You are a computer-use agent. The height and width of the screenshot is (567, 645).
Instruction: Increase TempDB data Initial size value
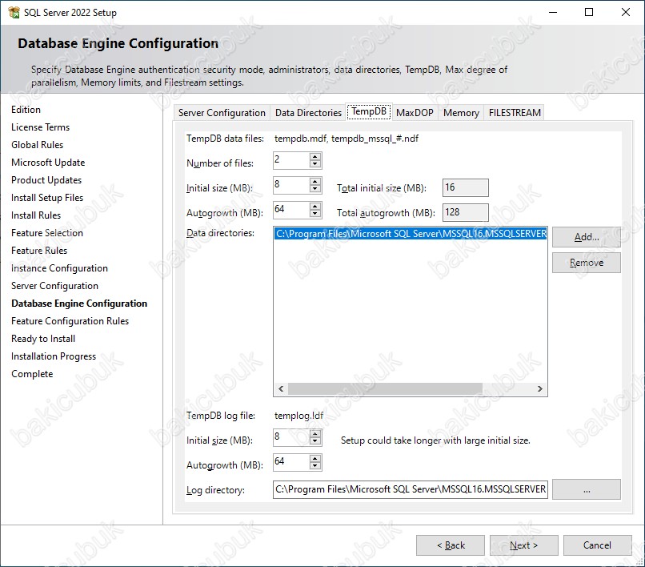(315, 182)
